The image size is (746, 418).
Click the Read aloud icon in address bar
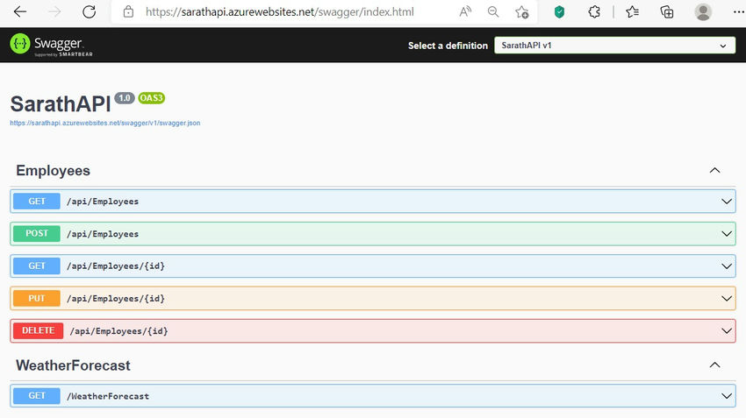(x=465, y=12)
